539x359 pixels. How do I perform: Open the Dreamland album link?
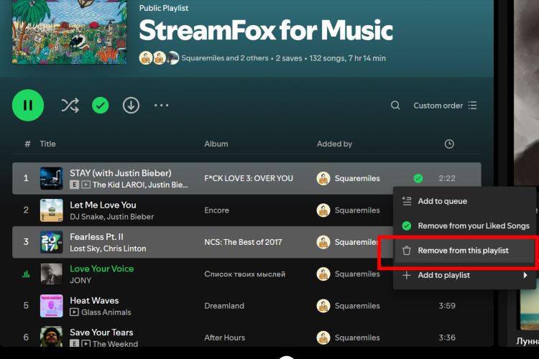[x=224, y=306]
